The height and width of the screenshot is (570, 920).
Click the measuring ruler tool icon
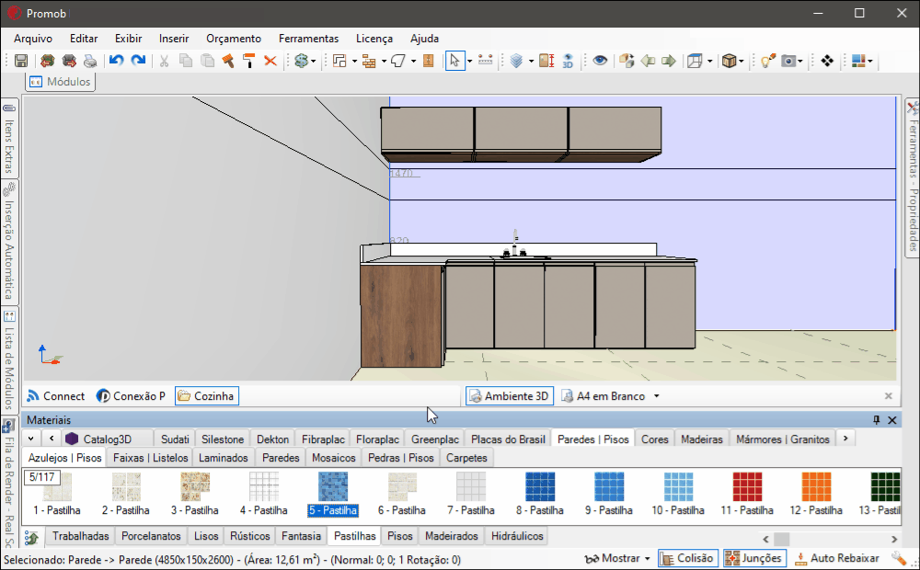click(486, 61)
